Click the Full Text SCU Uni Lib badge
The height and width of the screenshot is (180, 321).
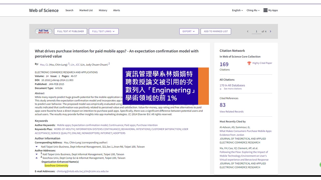click(x=44, y=31)
